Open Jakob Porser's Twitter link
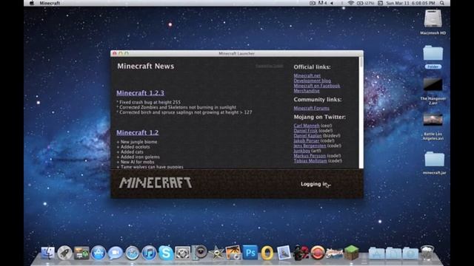 click(x=307, y=140)
